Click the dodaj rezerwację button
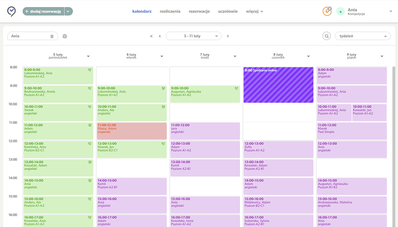The image size is (398, 227). pyautogui.click(x=43, y=12)
